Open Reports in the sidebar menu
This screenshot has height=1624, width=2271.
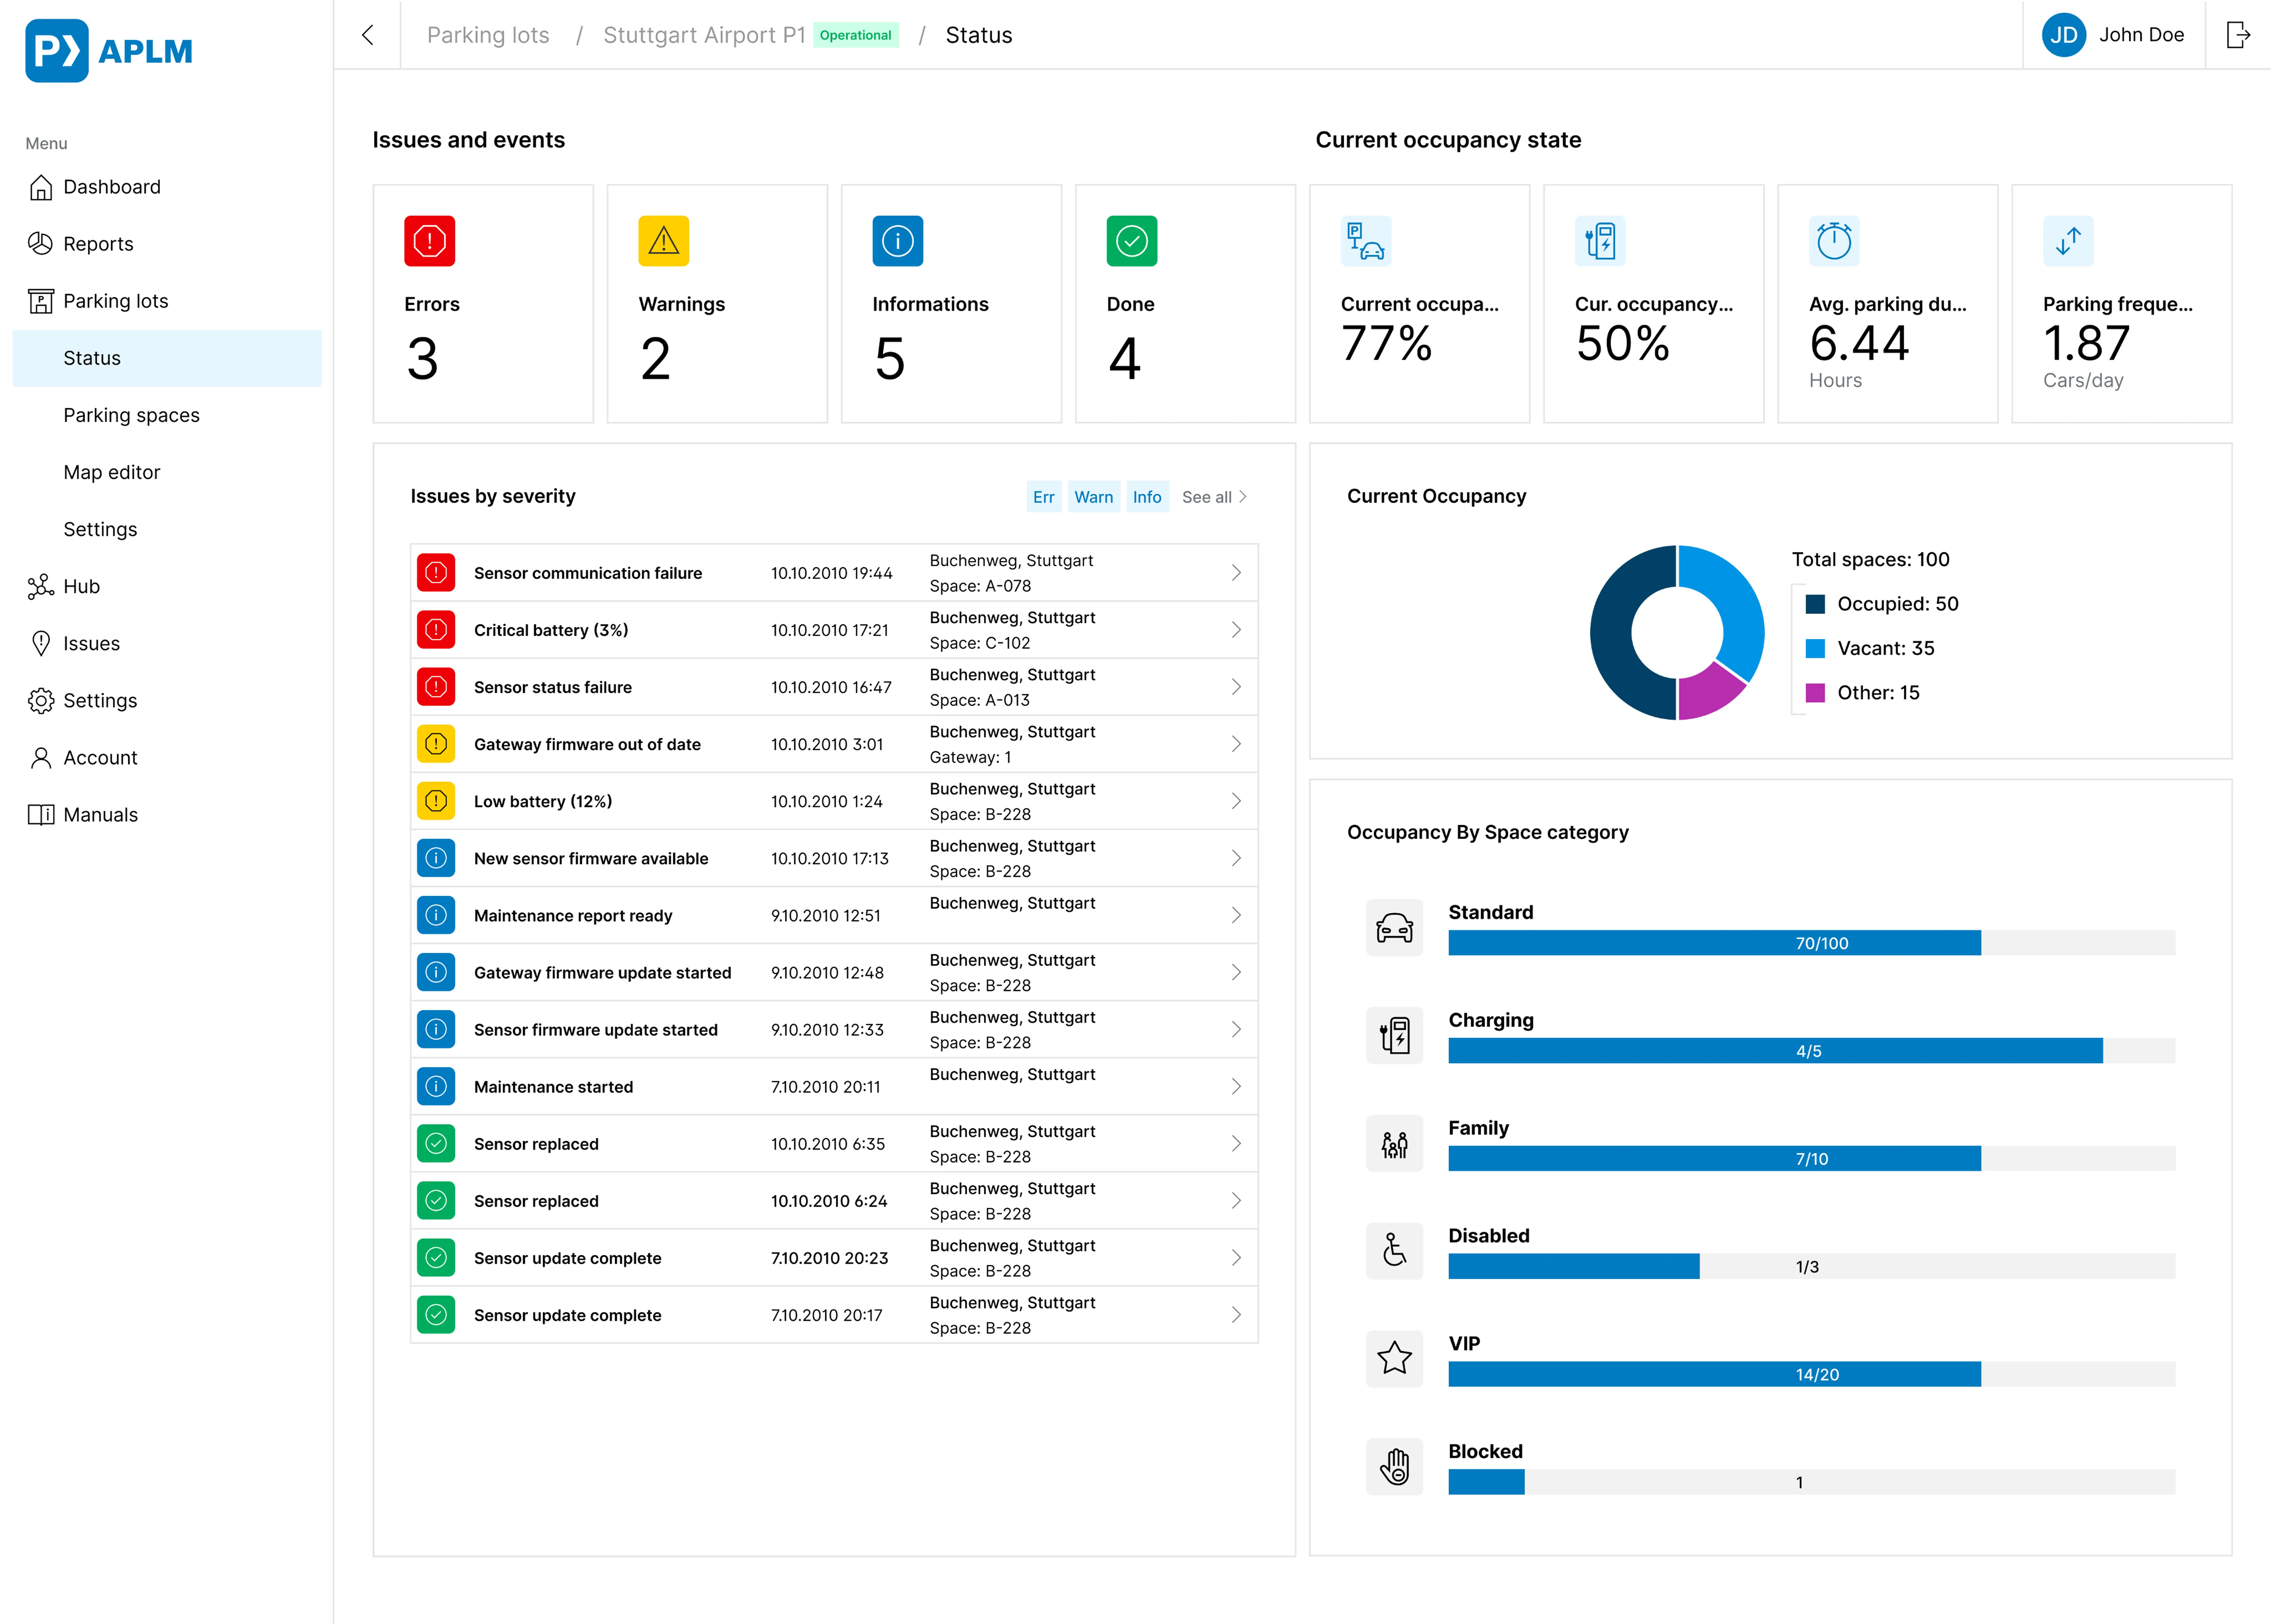(98, 244)
